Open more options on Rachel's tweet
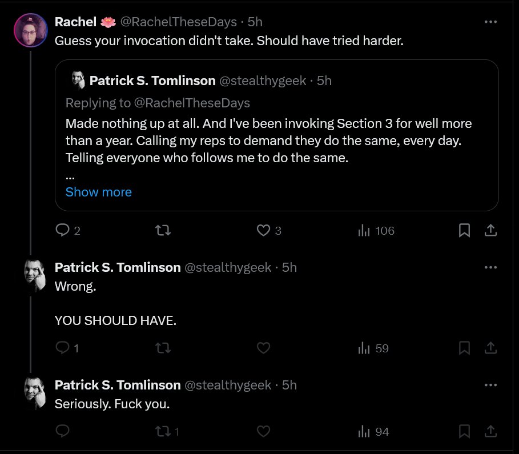This screenshot has width=519, height=454. click(490, 22)
